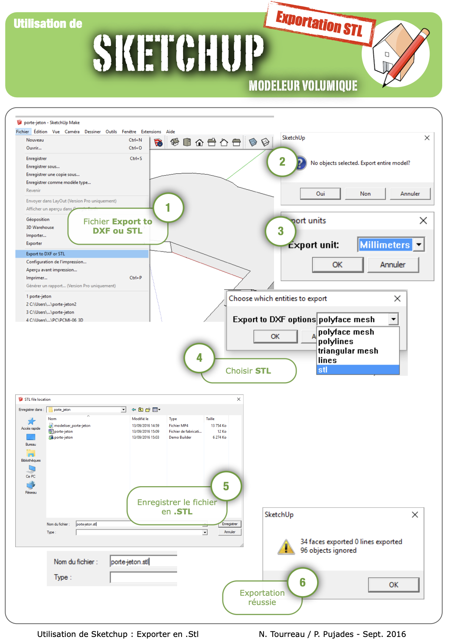Choose stl from the export options list

[x=358, y=370]
